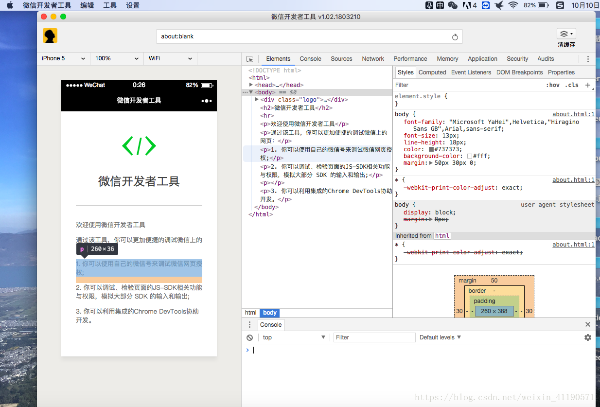This screenshot has height=407, width=600.
Task: Click the #737373 color swatch
Action: pyautogui.click(x=431, y=149)
